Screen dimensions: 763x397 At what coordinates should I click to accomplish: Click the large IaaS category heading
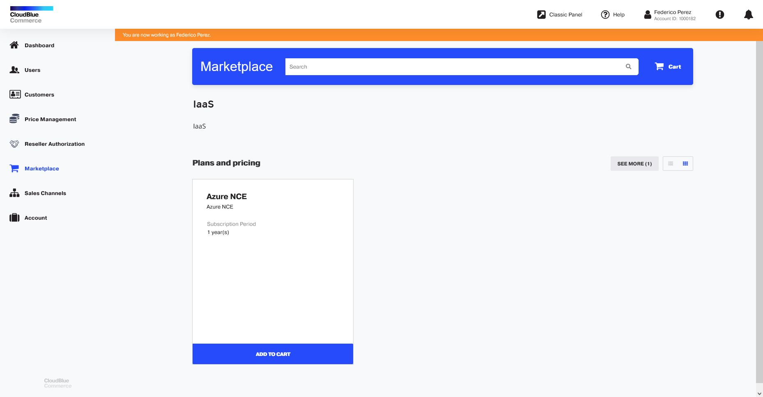[x=203, y=104]
